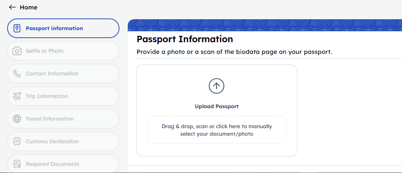The width and height of the screenshot is (402, 173).
Task: Click the airplane icon for Trip Information
Action: point(17,96)
